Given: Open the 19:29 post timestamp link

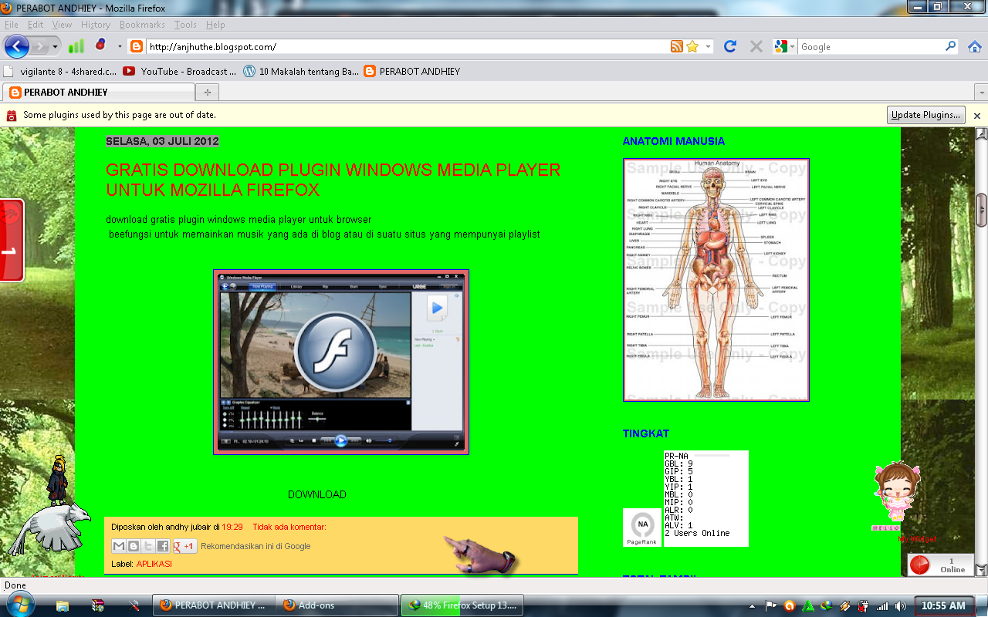Looking at the screenshot, I should click(x=232, y=527).
